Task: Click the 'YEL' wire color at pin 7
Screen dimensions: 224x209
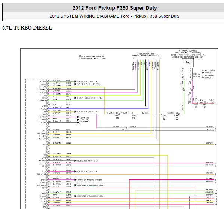Action: (x=55, y=96)
